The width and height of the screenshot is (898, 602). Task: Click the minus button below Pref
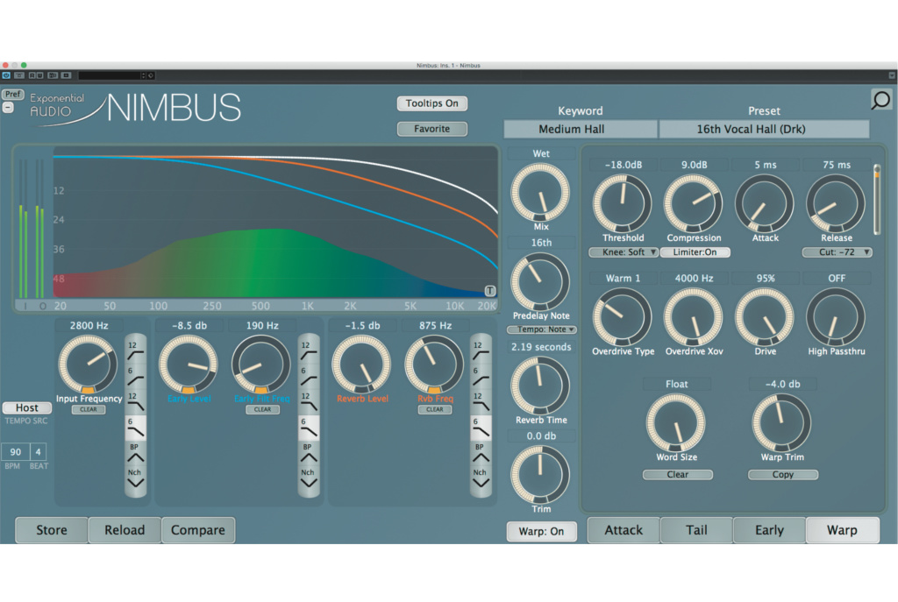coord(9,107)
